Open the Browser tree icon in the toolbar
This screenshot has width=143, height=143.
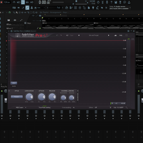click(x=84, y=8)
